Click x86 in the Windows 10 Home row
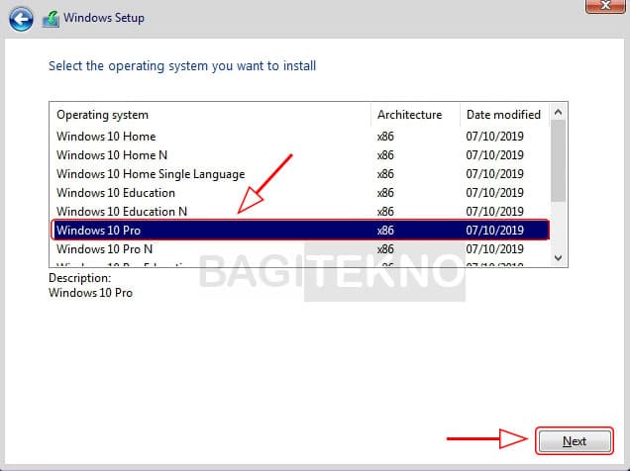Viewport: 630px width, 471px height. pos(385,137)
